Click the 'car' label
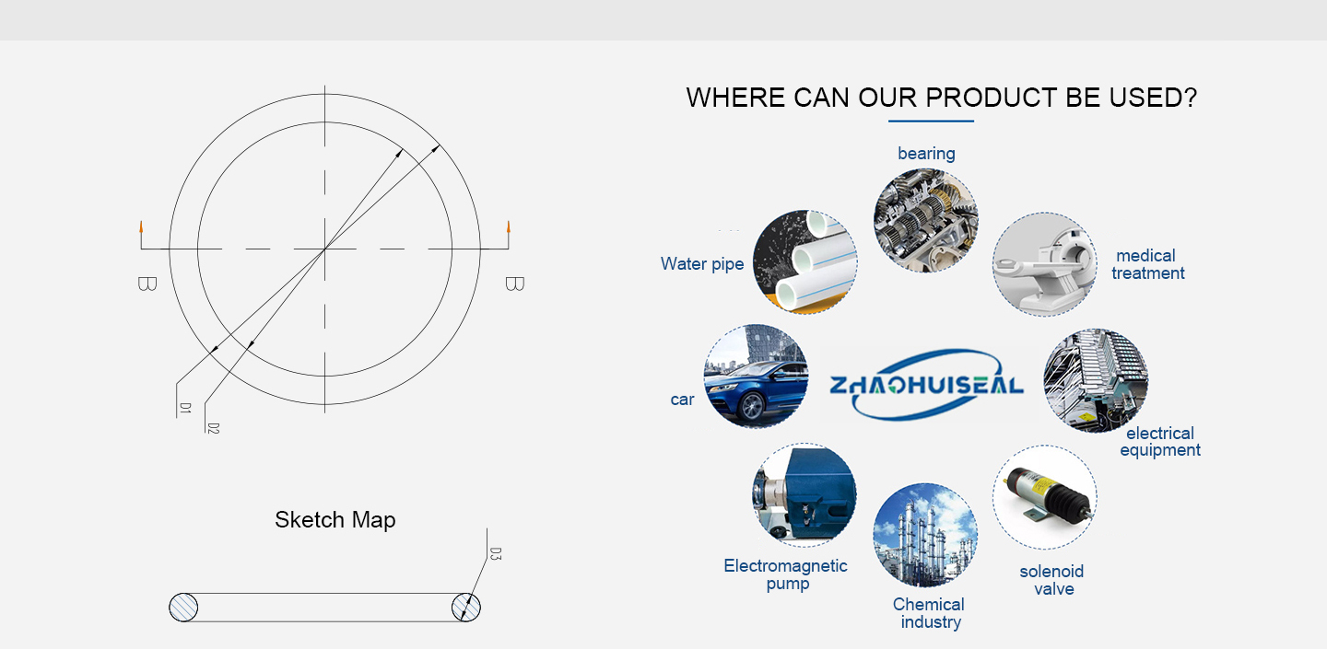This screenshot has height=649, width=1327. click(682, 400)
